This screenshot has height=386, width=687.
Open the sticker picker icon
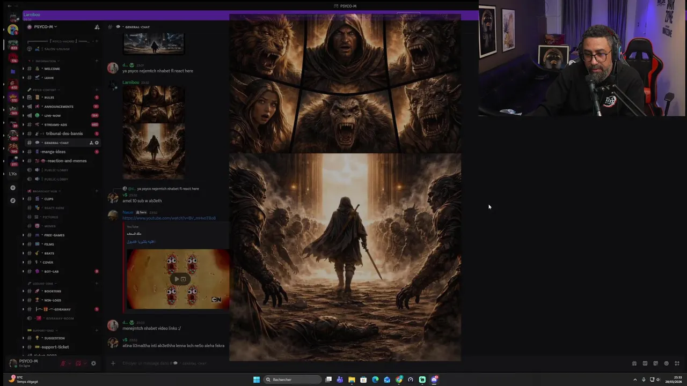pos(655,363)
